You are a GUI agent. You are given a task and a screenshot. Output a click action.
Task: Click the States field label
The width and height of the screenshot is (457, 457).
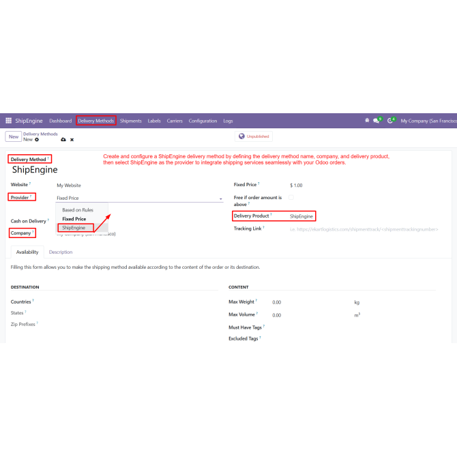pos(17,312)
